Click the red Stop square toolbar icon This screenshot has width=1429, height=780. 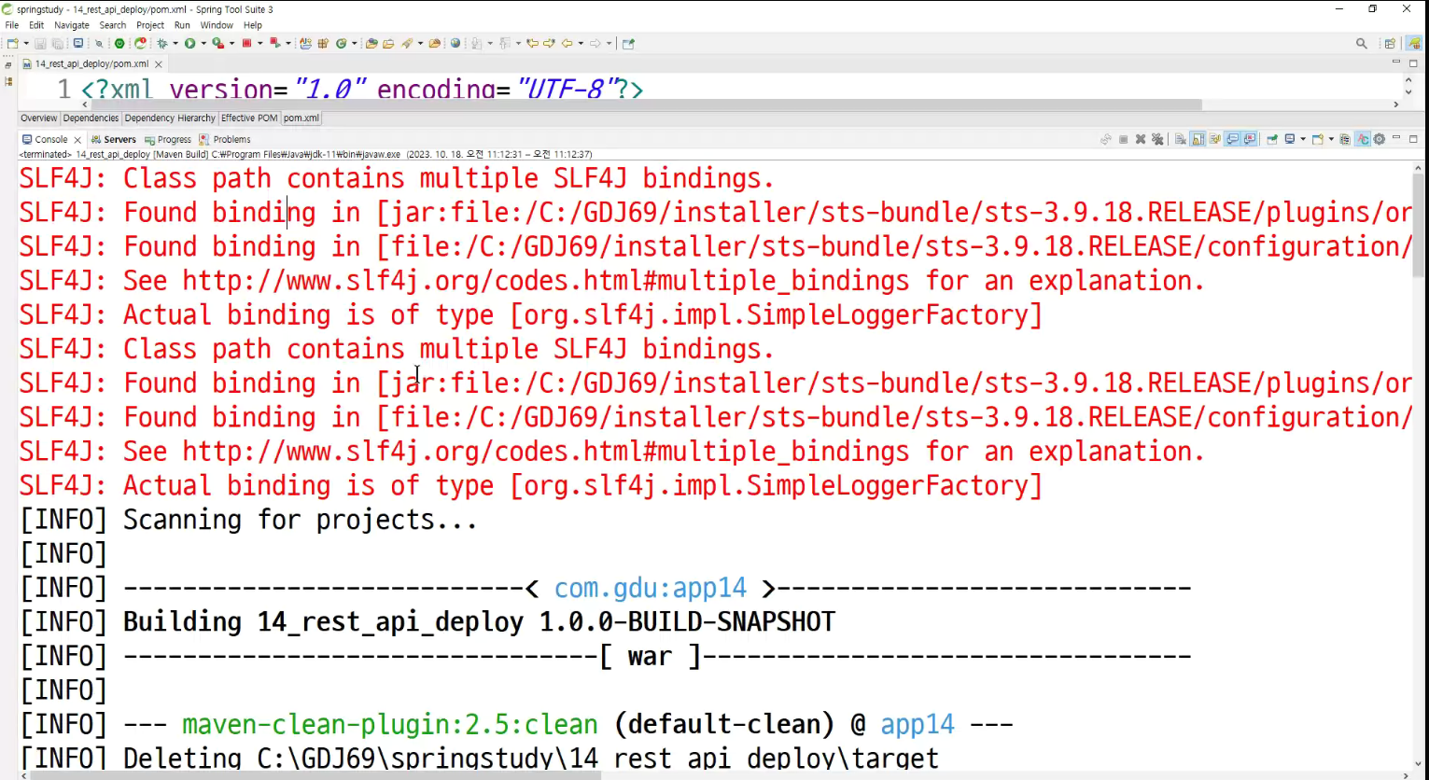click(246, 43)
